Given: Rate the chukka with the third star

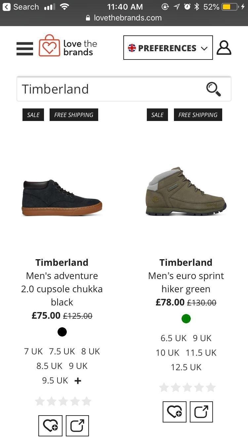Looking at the screenshot, I should pos(63,401).
